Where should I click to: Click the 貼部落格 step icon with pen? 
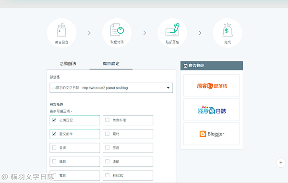172,33
